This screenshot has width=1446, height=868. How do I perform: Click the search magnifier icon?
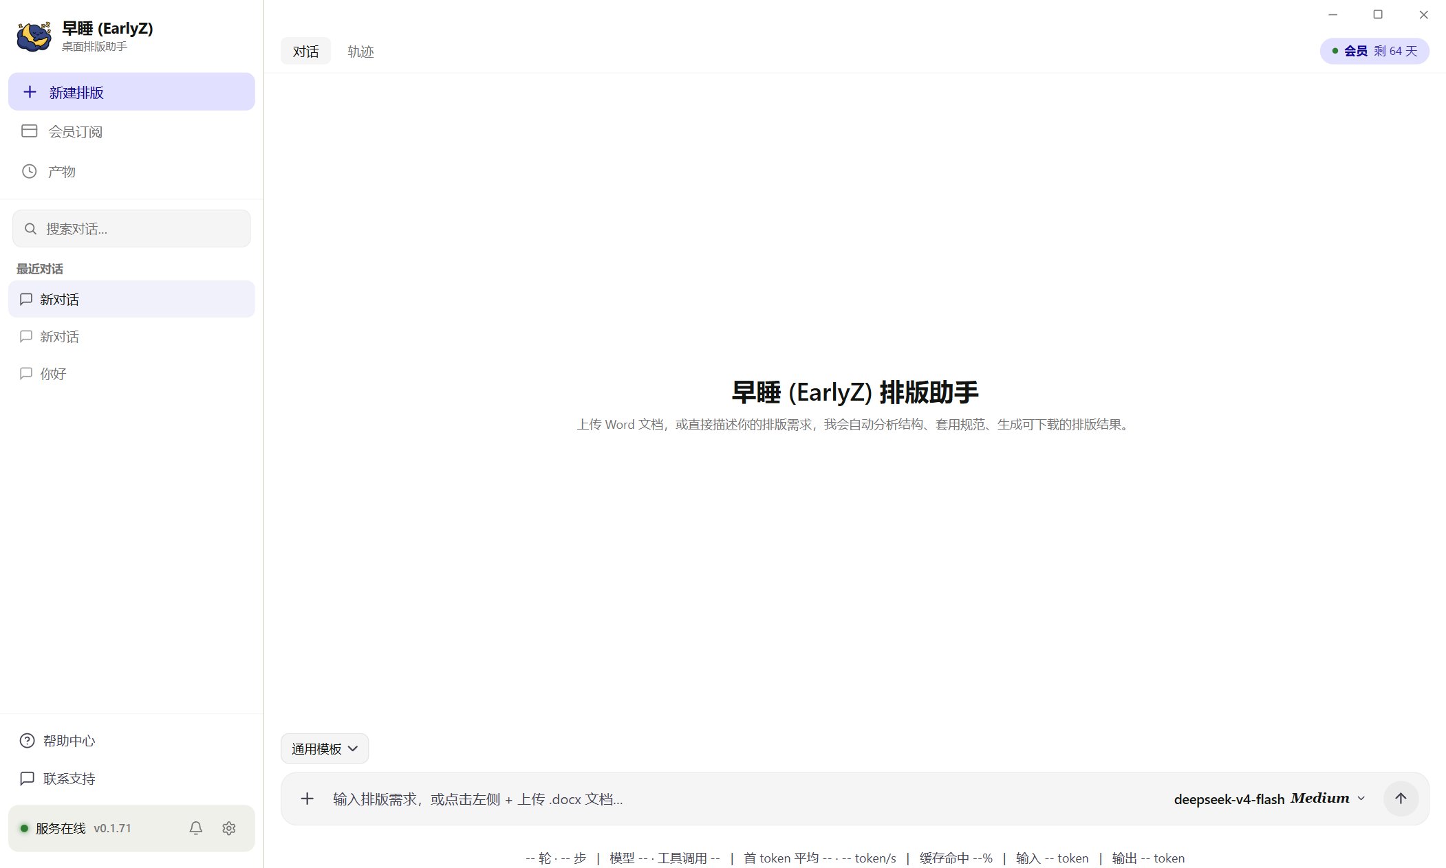point(30,229)
